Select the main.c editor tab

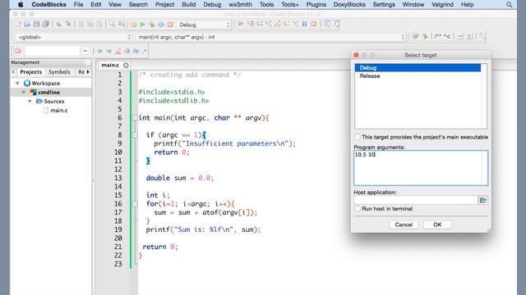point(110,65)
